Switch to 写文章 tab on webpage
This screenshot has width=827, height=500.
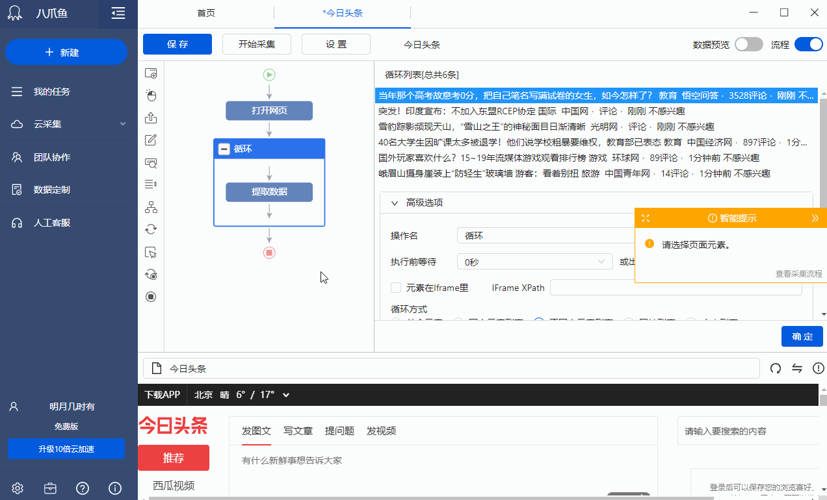298,431
